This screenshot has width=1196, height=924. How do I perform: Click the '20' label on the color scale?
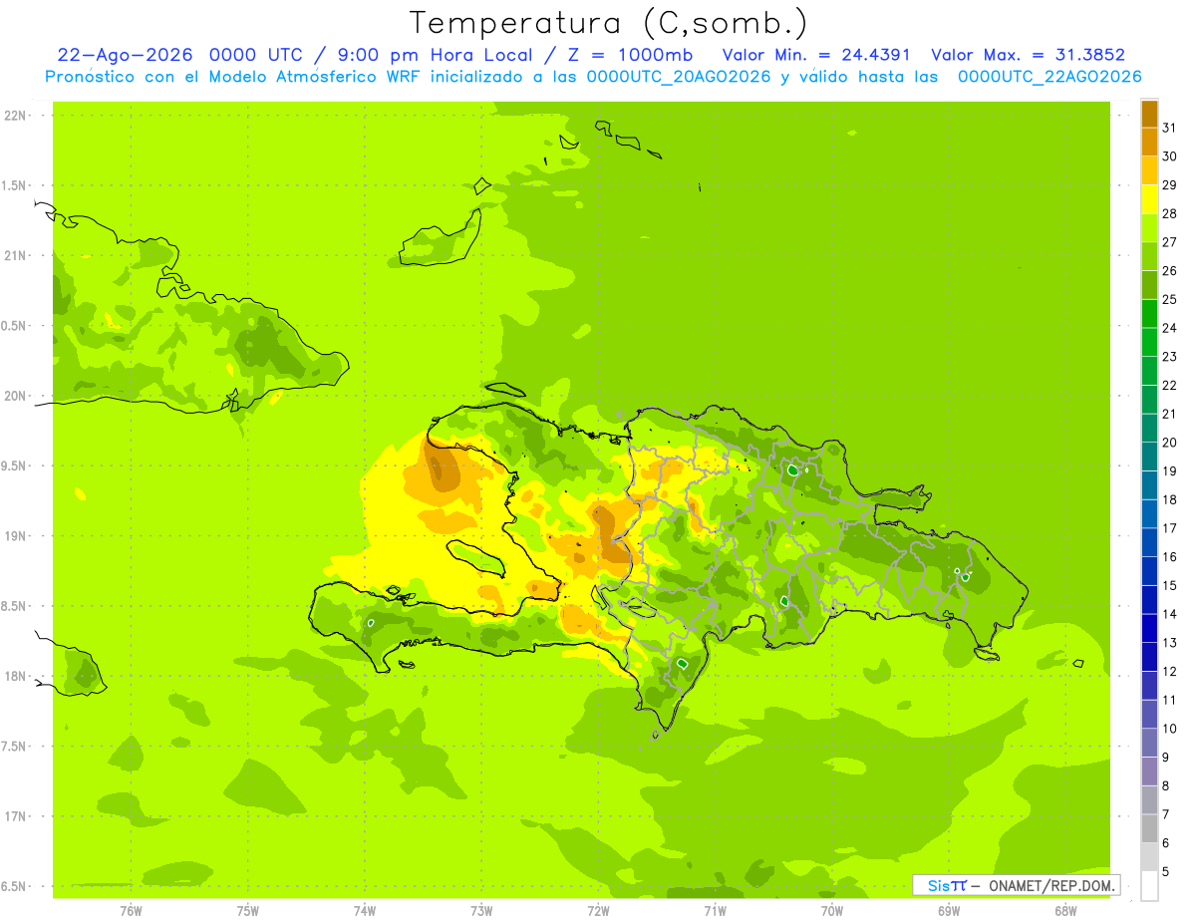[x=1169, y=443]
